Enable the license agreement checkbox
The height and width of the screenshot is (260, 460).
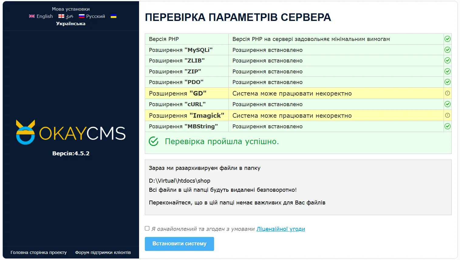(x=147, y=228)
